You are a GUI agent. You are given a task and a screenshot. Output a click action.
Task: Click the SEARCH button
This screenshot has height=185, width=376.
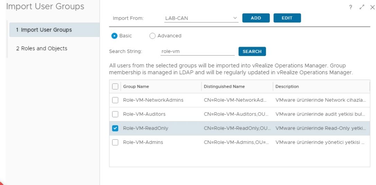pyautogui.click(x=252, y=52)
